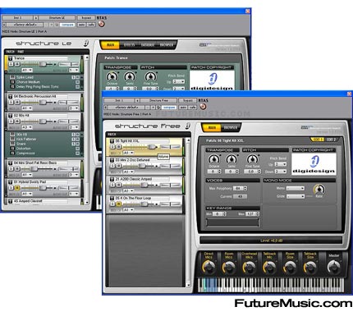Open the Browser tab in Structure Free
The image size is (353, 316).
pos(230,127)
